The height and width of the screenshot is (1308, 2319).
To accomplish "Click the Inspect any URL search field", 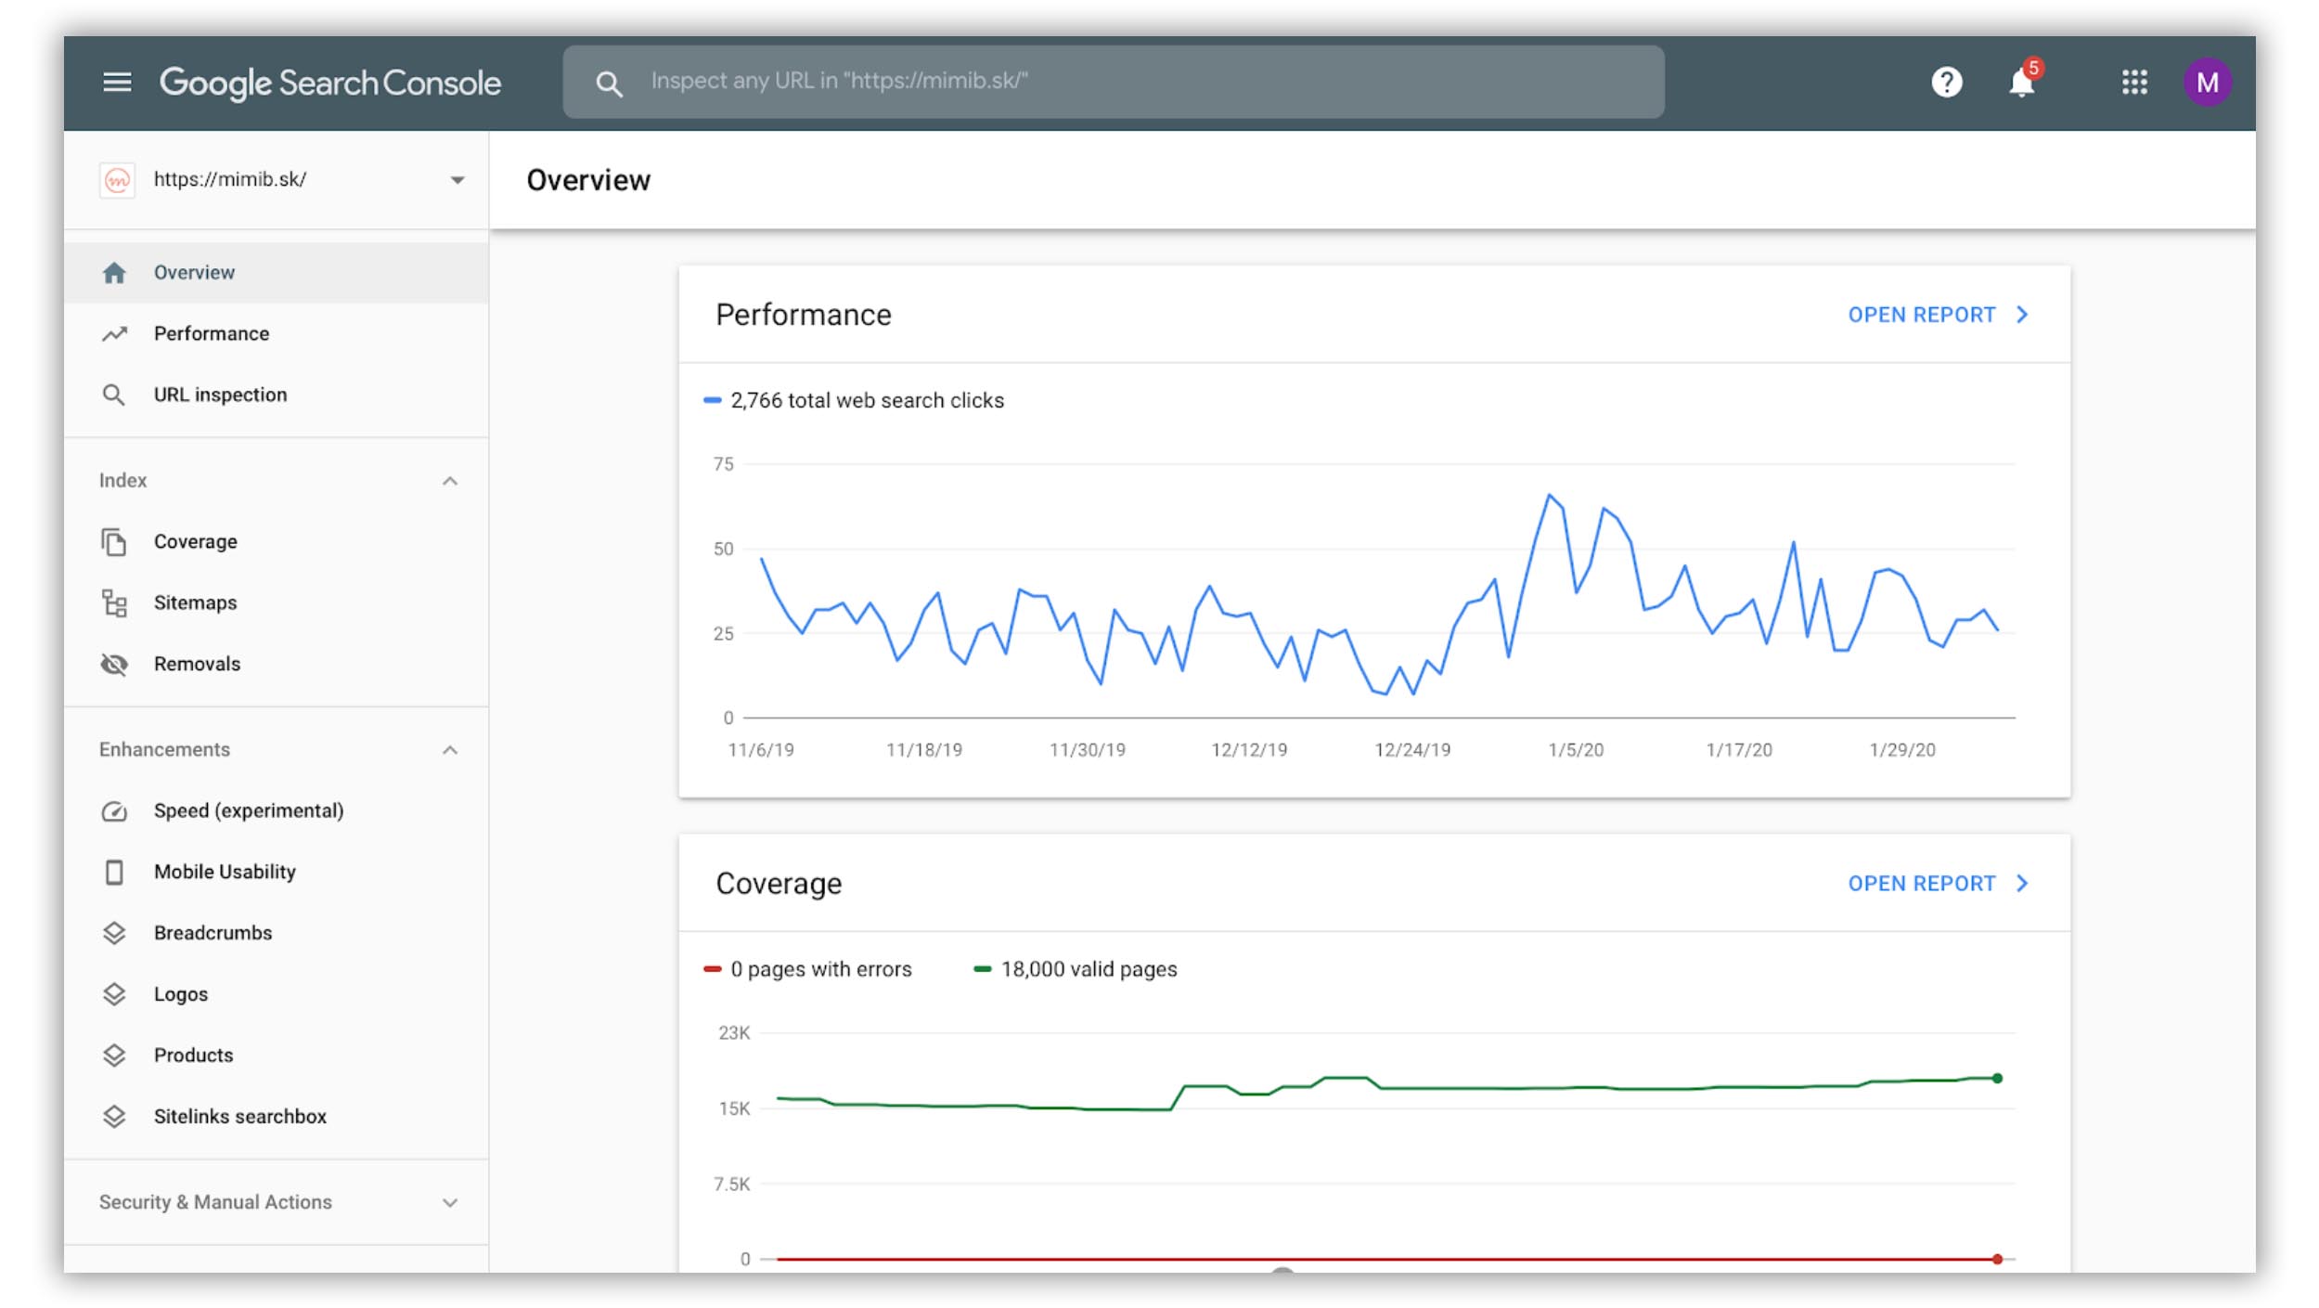I will (1113, 82).
